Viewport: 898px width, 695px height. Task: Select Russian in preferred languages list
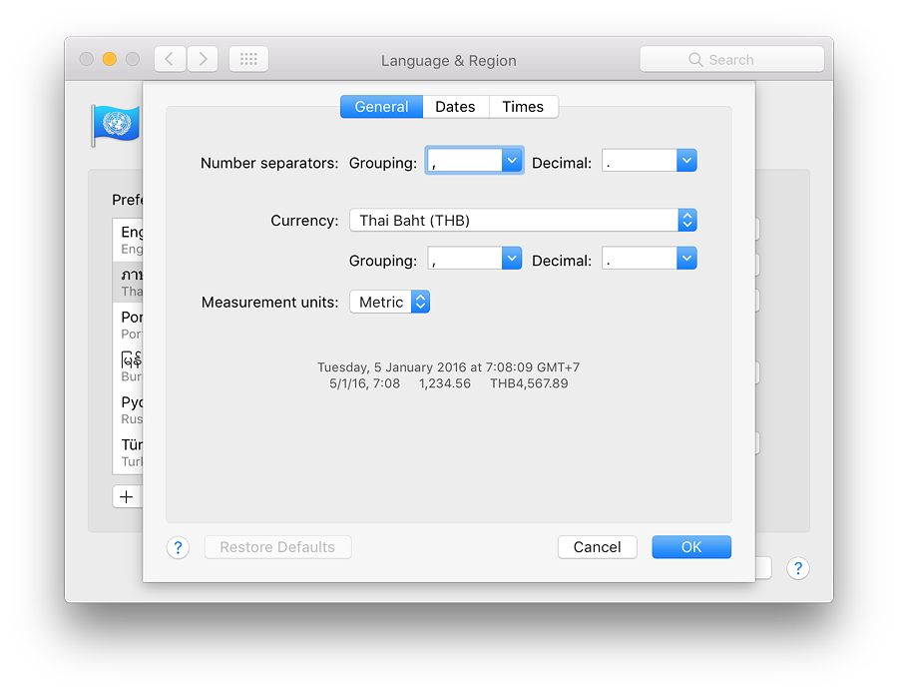pos(128,409)
